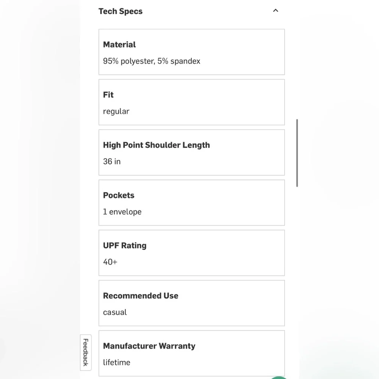The image size is (379, 379).
Task: Click the casual value text
Action: (x=115, y=312)
